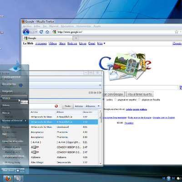Screen dimensions: 182x182
Task: Expand the Más dropdown on Google
Action: point(101,44)
